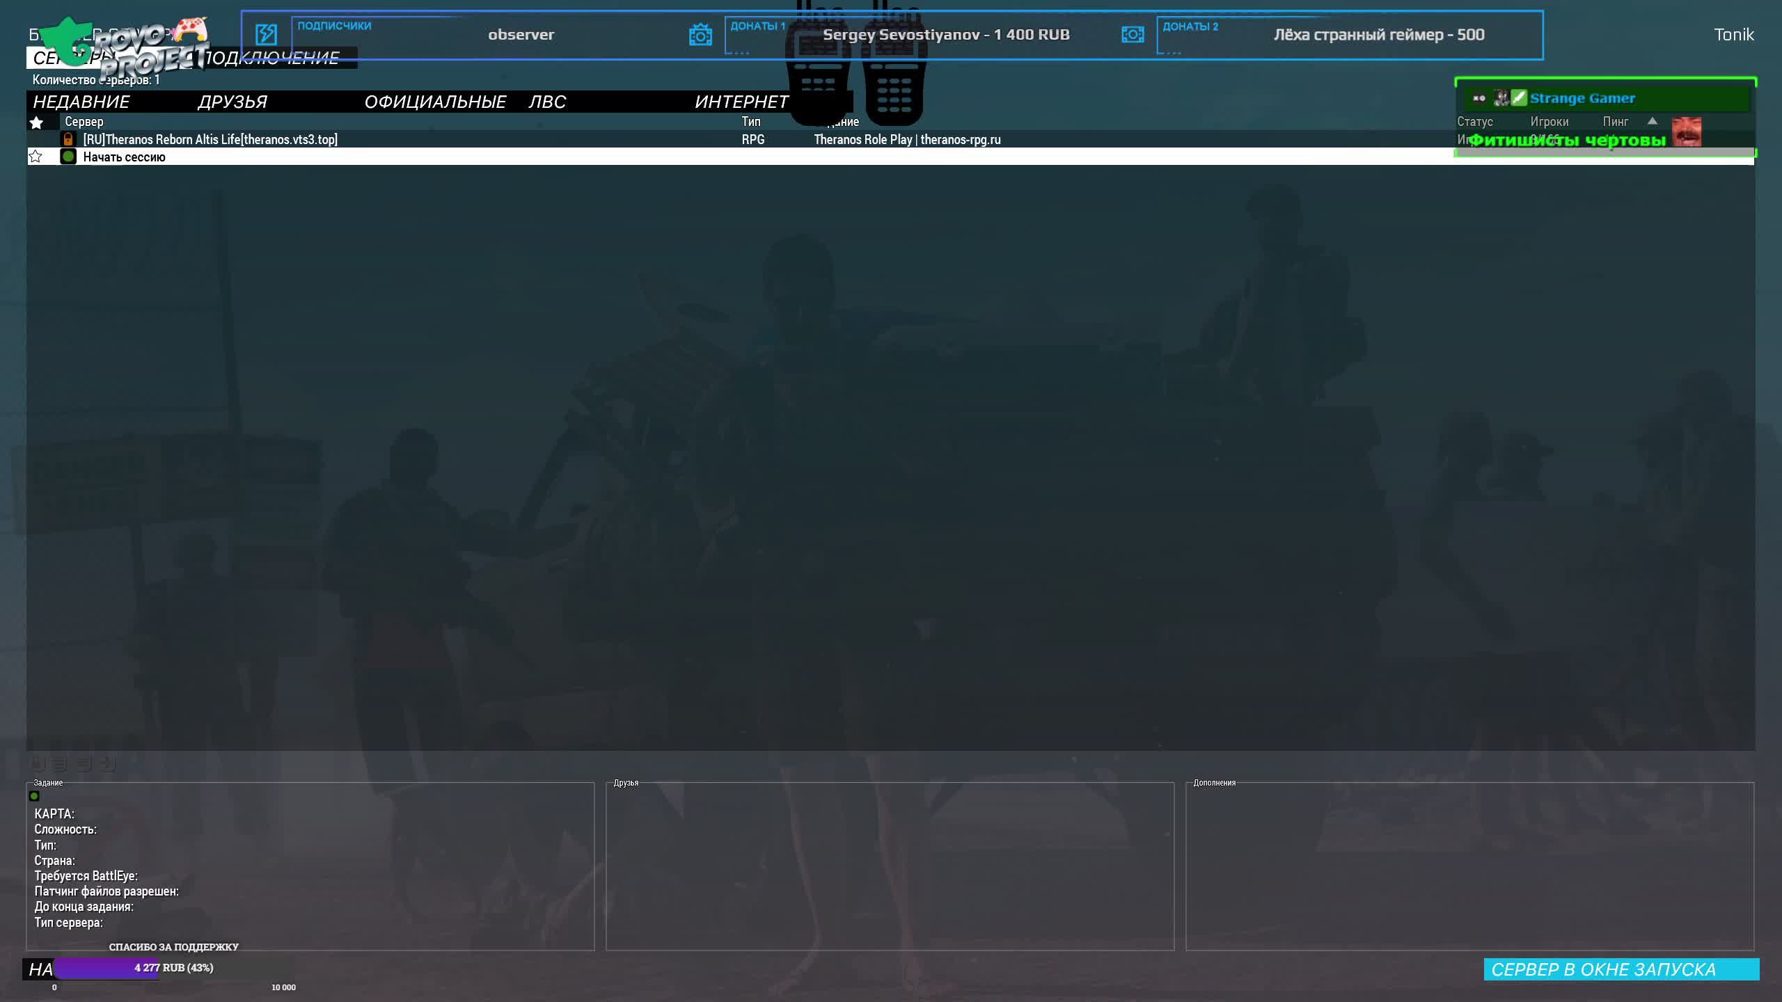The height and width of the screenshot is (1002, 1782).
Task: Click the green status icon beside 'Начать сессию'
Action: point(68,157)
